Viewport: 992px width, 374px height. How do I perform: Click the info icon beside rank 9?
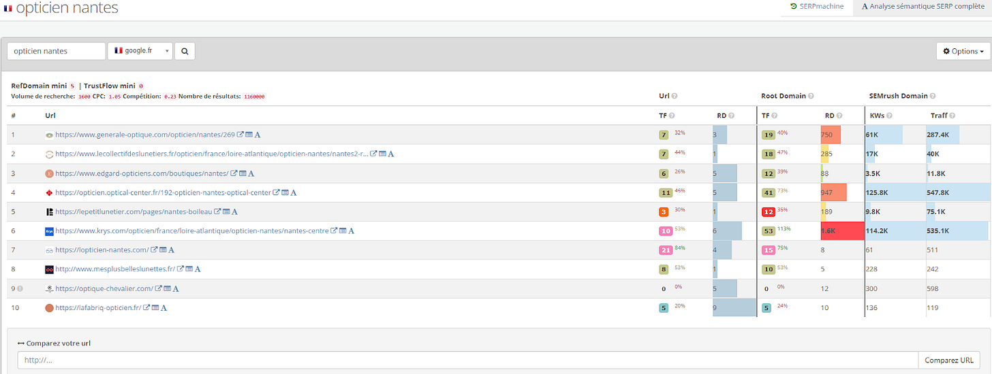20,288
